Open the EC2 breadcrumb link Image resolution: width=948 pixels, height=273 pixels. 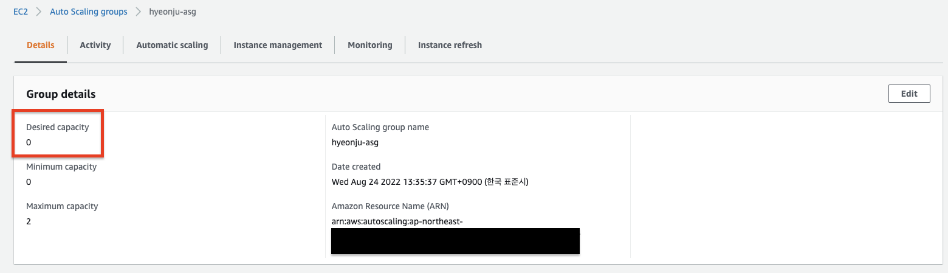(x=21, y=12)
